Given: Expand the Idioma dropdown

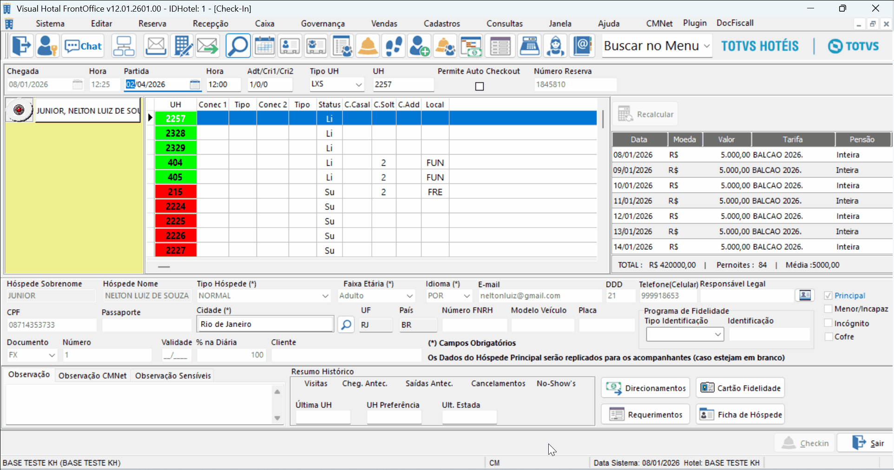Looking at the screenshot, I should pos(467,296).
